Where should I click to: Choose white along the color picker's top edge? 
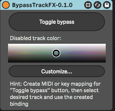point(57,44)
